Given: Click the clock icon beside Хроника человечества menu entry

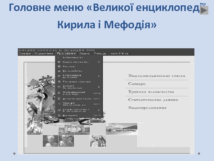Looking at the screenshot, I should 59,87.
